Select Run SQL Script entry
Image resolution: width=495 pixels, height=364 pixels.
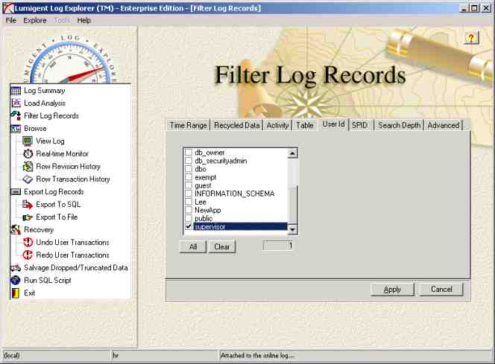click(48, 280)
